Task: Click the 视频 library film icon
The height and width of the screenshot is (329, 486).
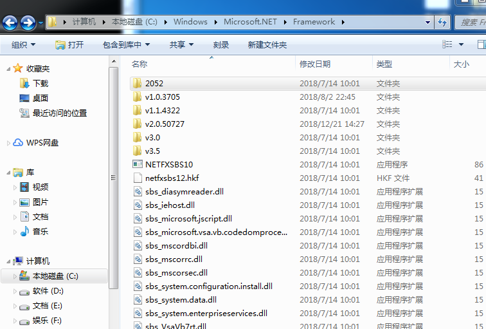Action: click(24, 187)
